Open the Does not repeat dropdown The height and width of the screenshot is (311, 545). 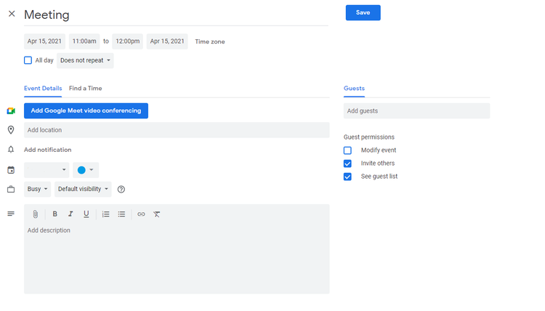85,60
